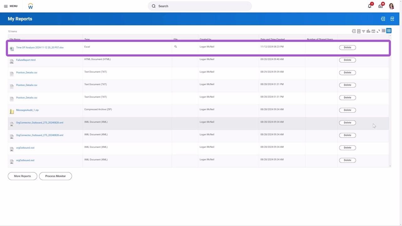Click "Compressed Archive (ZIP)" type cell
Image resolution: width=402 pixels, height=226 pixels.
[x=98, y=110]
